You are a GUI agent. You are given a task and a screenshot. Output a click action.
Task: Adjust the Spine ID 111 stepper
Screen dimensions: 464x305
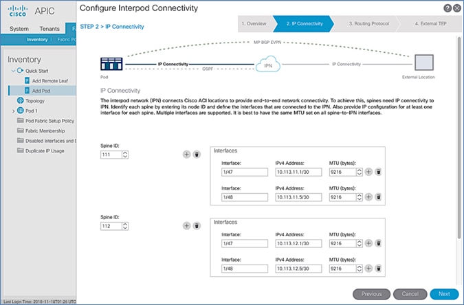point(125,155)
